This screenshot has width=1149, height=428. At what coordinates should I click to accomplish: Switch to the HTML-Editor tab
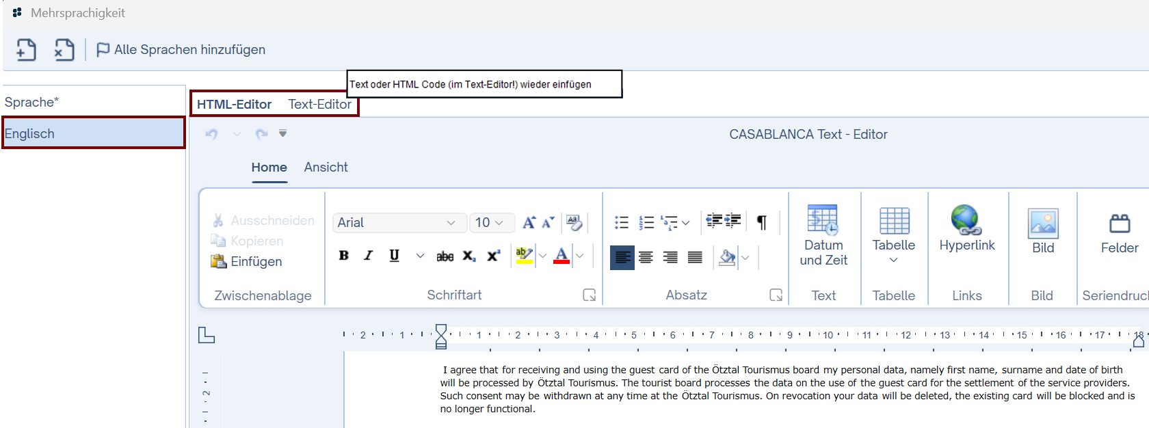(234, 104)
